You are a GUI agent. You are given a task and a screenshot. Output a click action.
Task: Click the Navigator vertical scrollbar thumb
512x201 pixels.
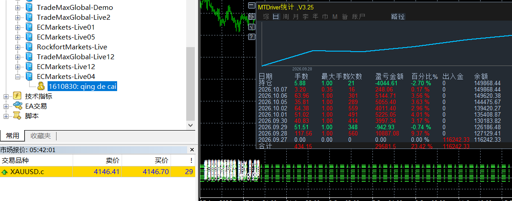pyautogui.click(x=191, y=83)
